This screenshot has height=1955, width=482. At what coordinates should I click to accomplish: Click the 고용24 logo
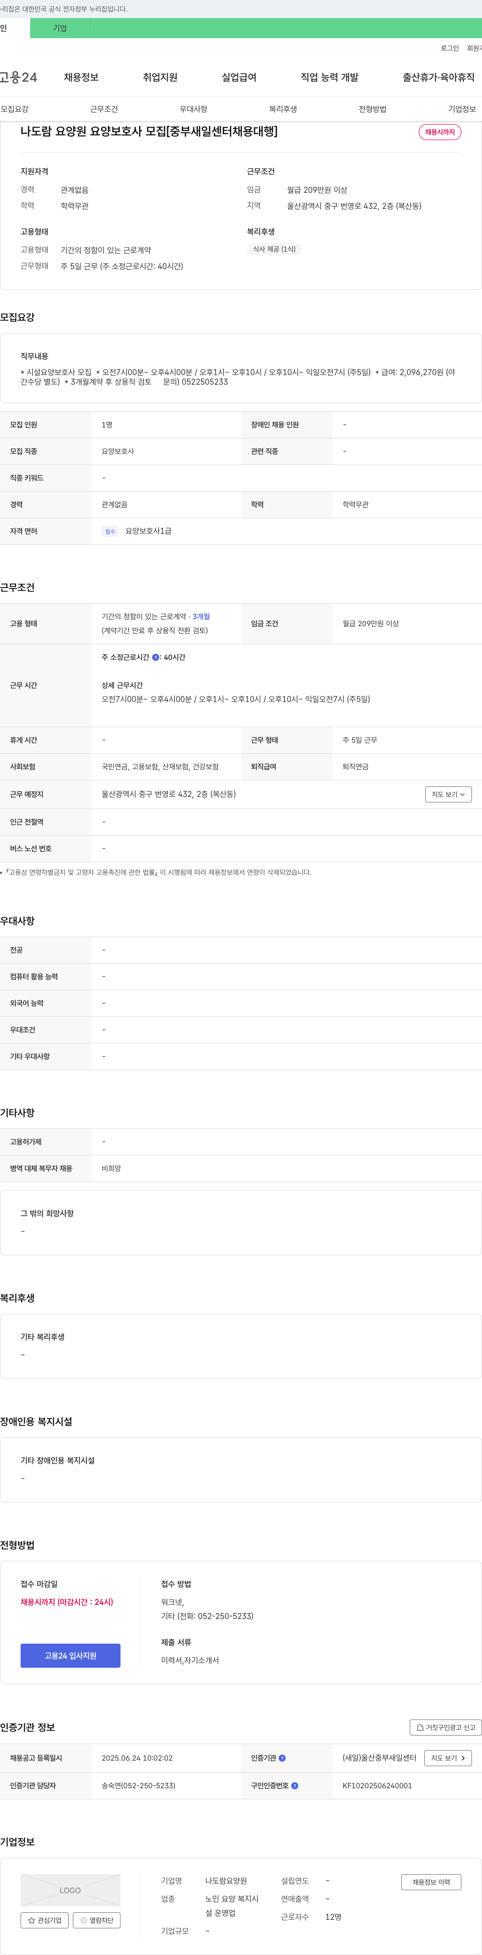18,77
